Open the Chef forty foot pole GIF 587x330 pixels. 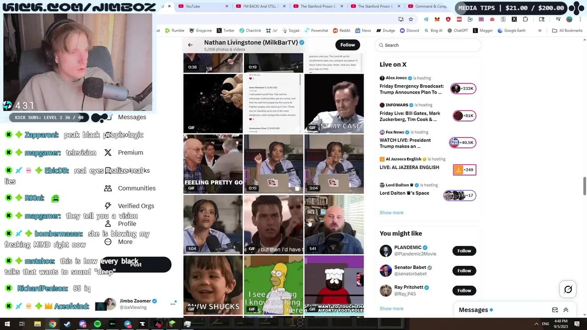[x=334, y=285]
